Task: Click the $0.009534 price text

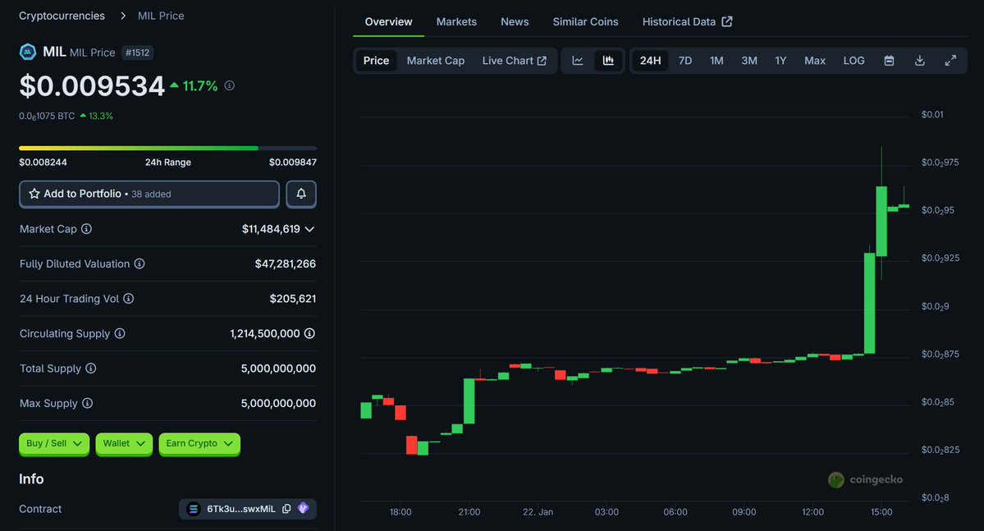Action: (x=92, y=86)
